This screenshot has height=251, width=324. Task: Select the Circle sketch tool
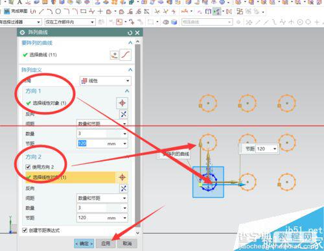coord(58,11)
